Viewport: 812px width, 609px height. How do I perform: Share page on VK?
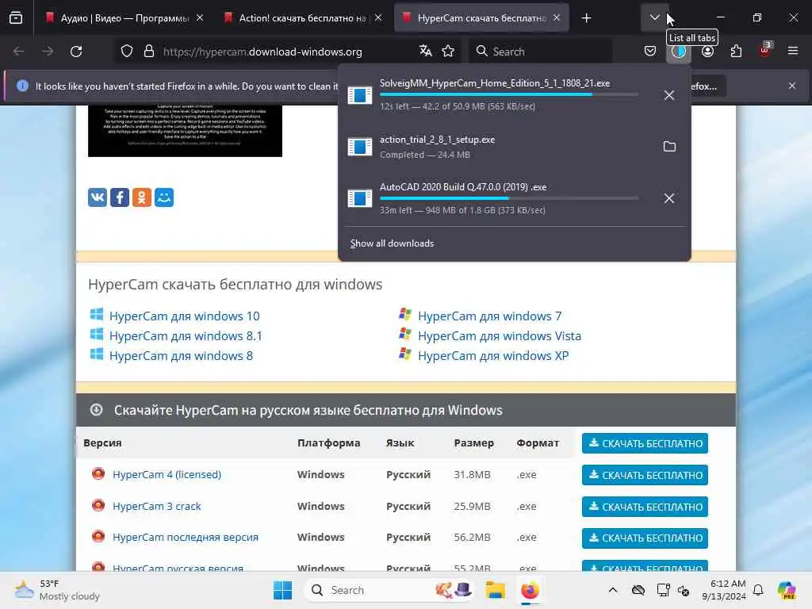98,197
